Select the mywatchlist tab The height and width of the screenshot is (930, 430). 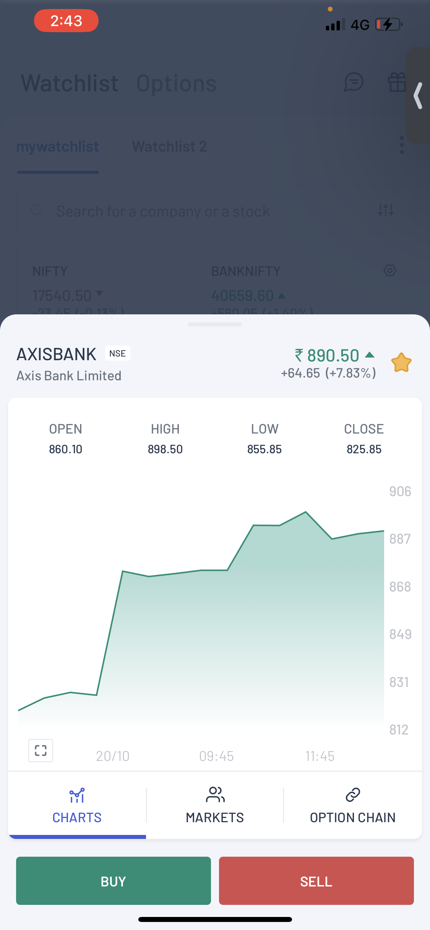coord(58,147)
